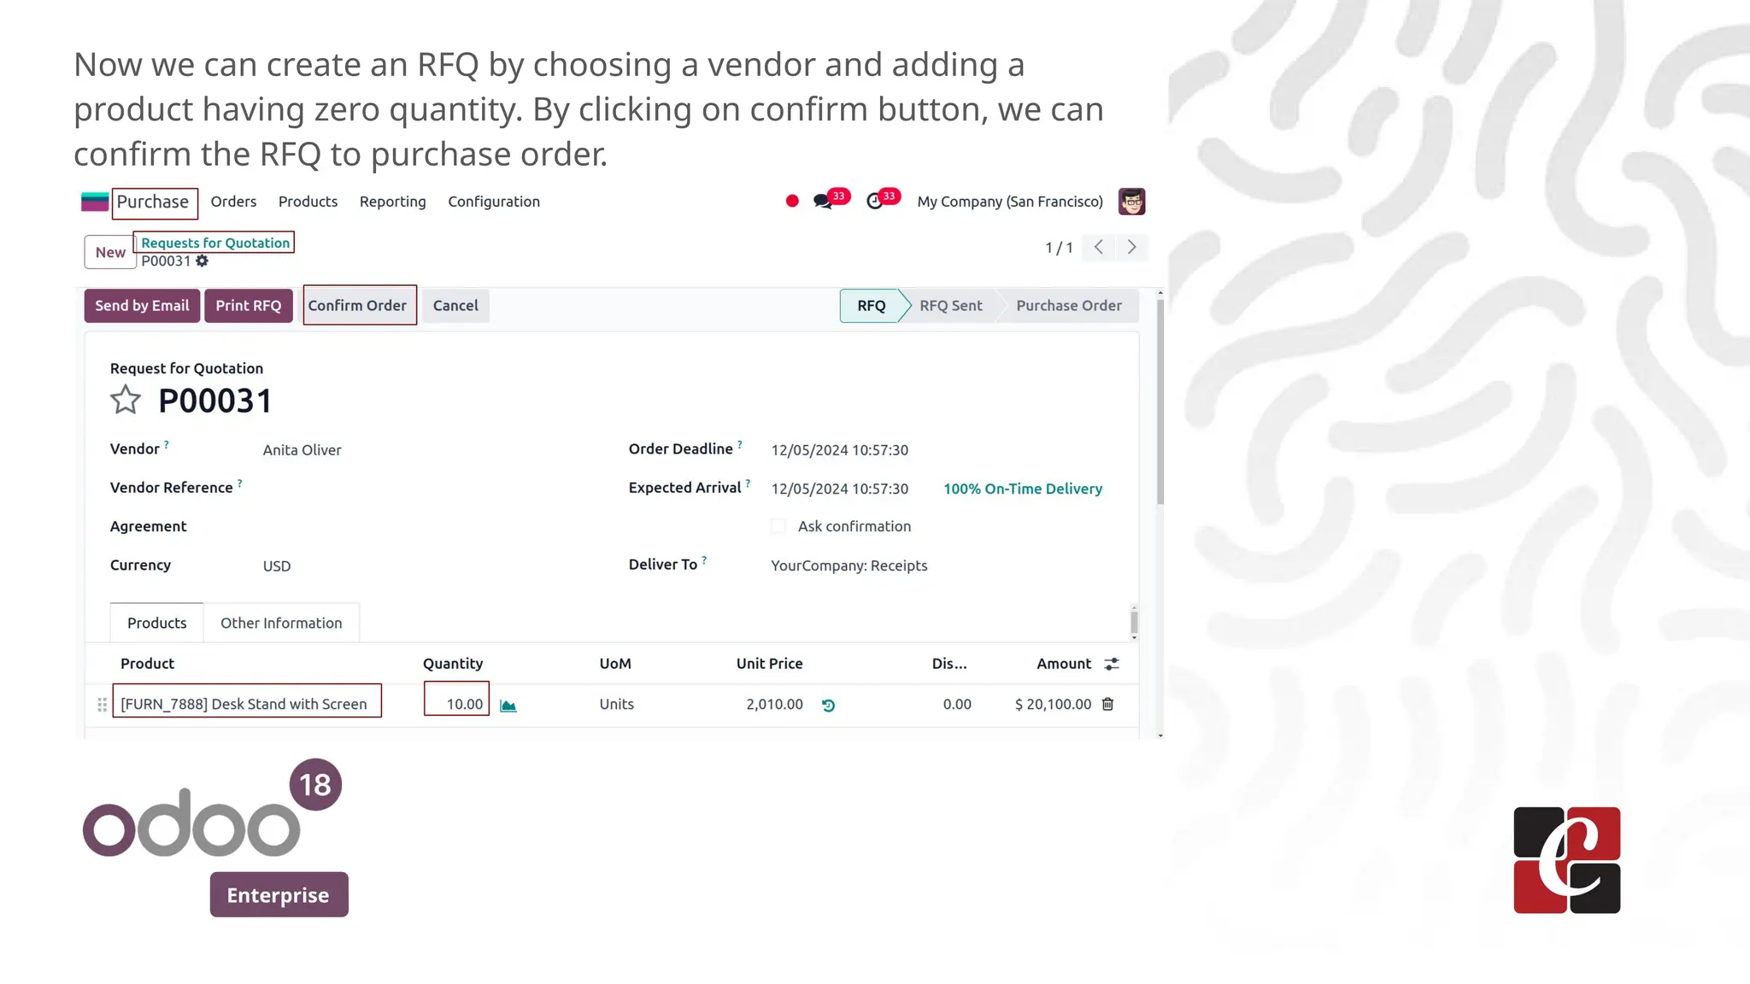Click the Expected Arrival help question mark

(x=748, y=483)
